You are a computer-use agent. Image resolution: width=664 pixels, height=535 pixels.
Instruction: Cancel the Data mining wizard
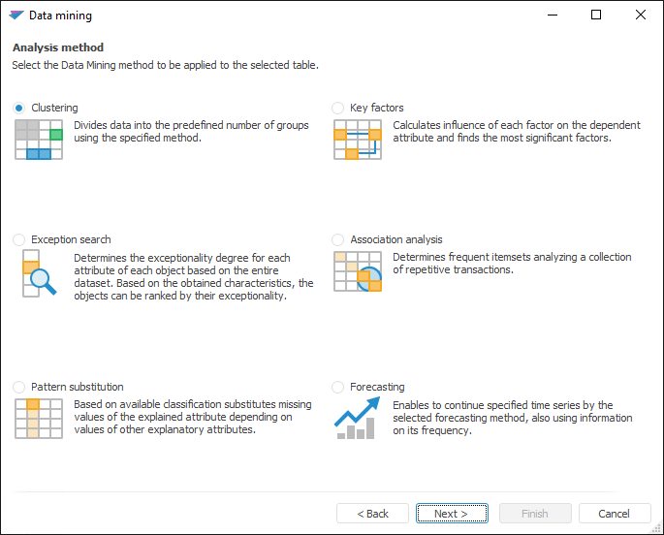pos(614,514)
